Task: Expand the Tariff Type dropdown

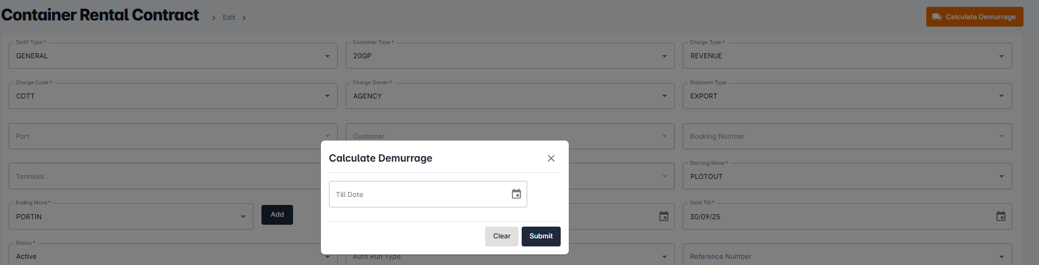Action: pos(173,56)
